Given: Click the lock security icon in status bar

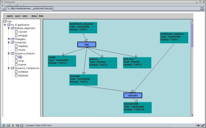Looking at the screenshot, I should pos(13,125).
